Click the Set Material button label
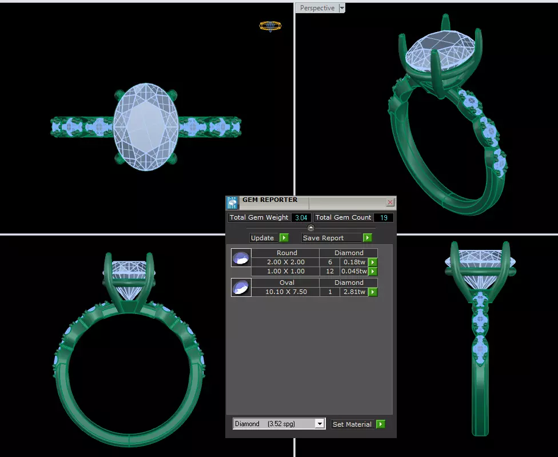Image resolution: width=558 pixels, height=457 pixels. (x=352, y=424)
